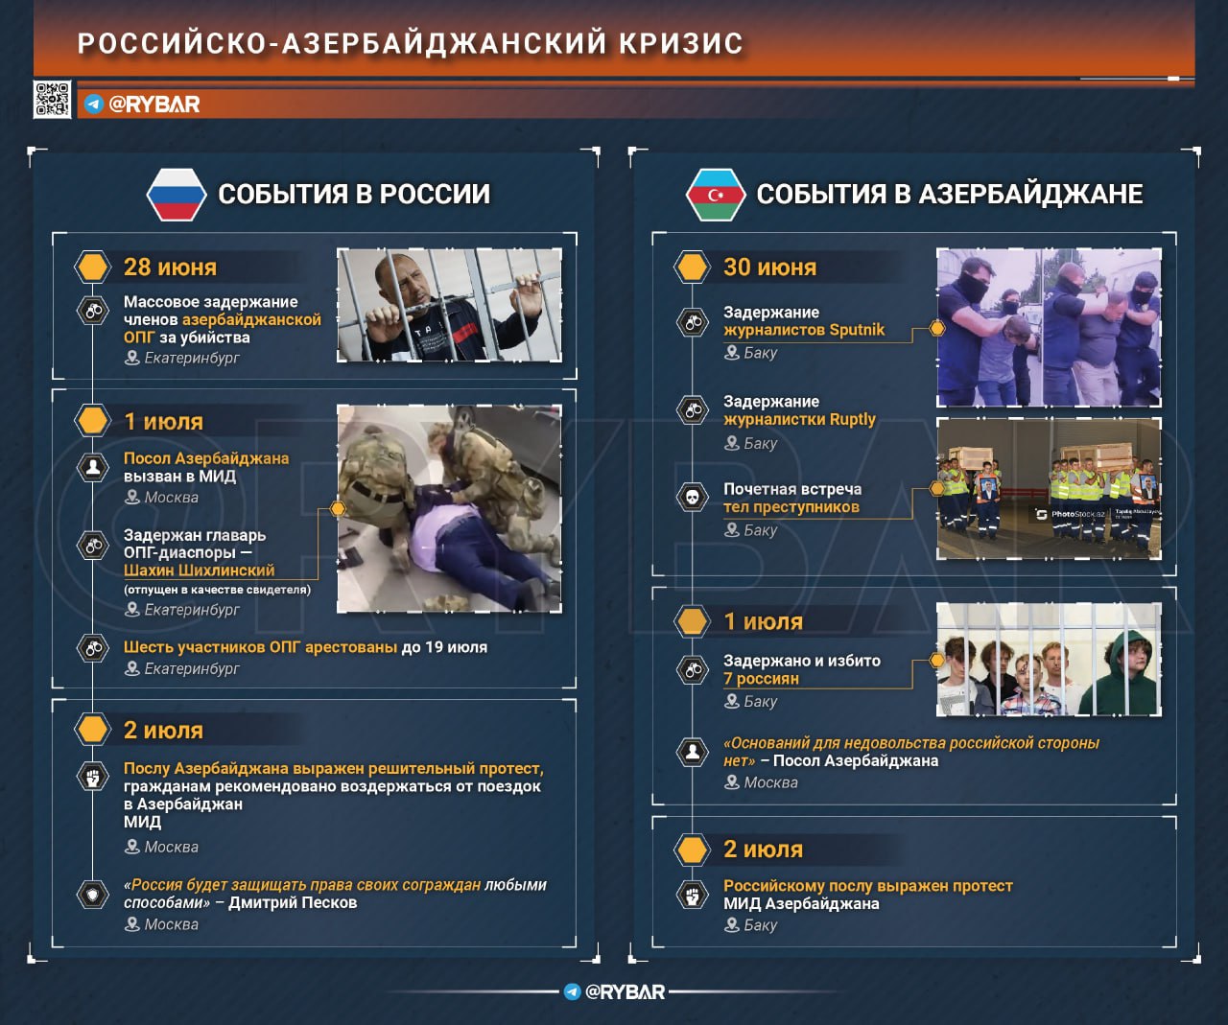Click the Russian flag hexagon icon
The image size is (1228, 1025).
click(x=177, y=195)
